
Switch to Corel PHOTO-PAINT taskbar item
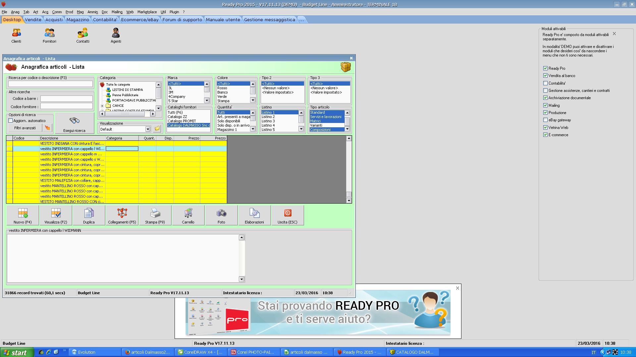(254, 352)
